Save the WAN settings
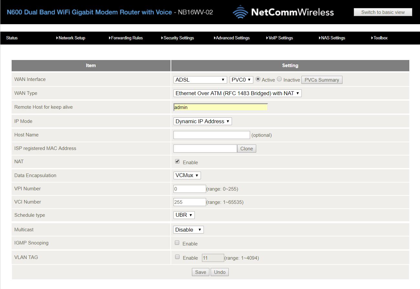420x289 pixels. point(201,272)
